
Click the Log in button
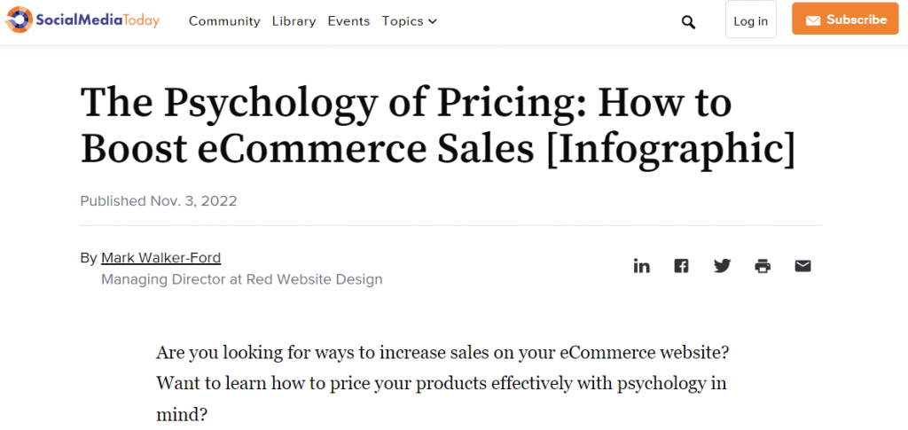(x=750, y=20)
